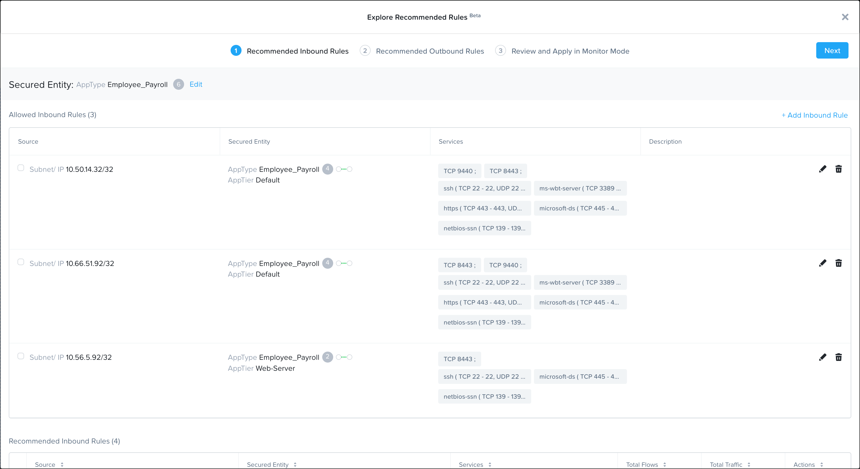Select checkbox for 10.66.51.92/32 rule

21,262
